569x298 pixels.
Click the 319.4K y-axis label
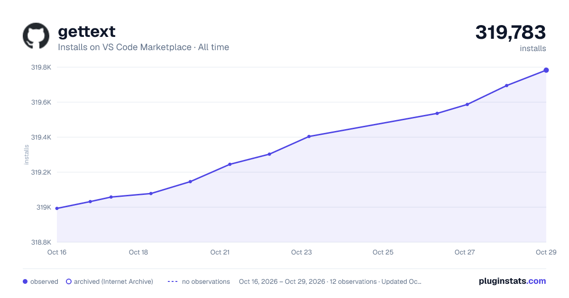tap(41, 137)
